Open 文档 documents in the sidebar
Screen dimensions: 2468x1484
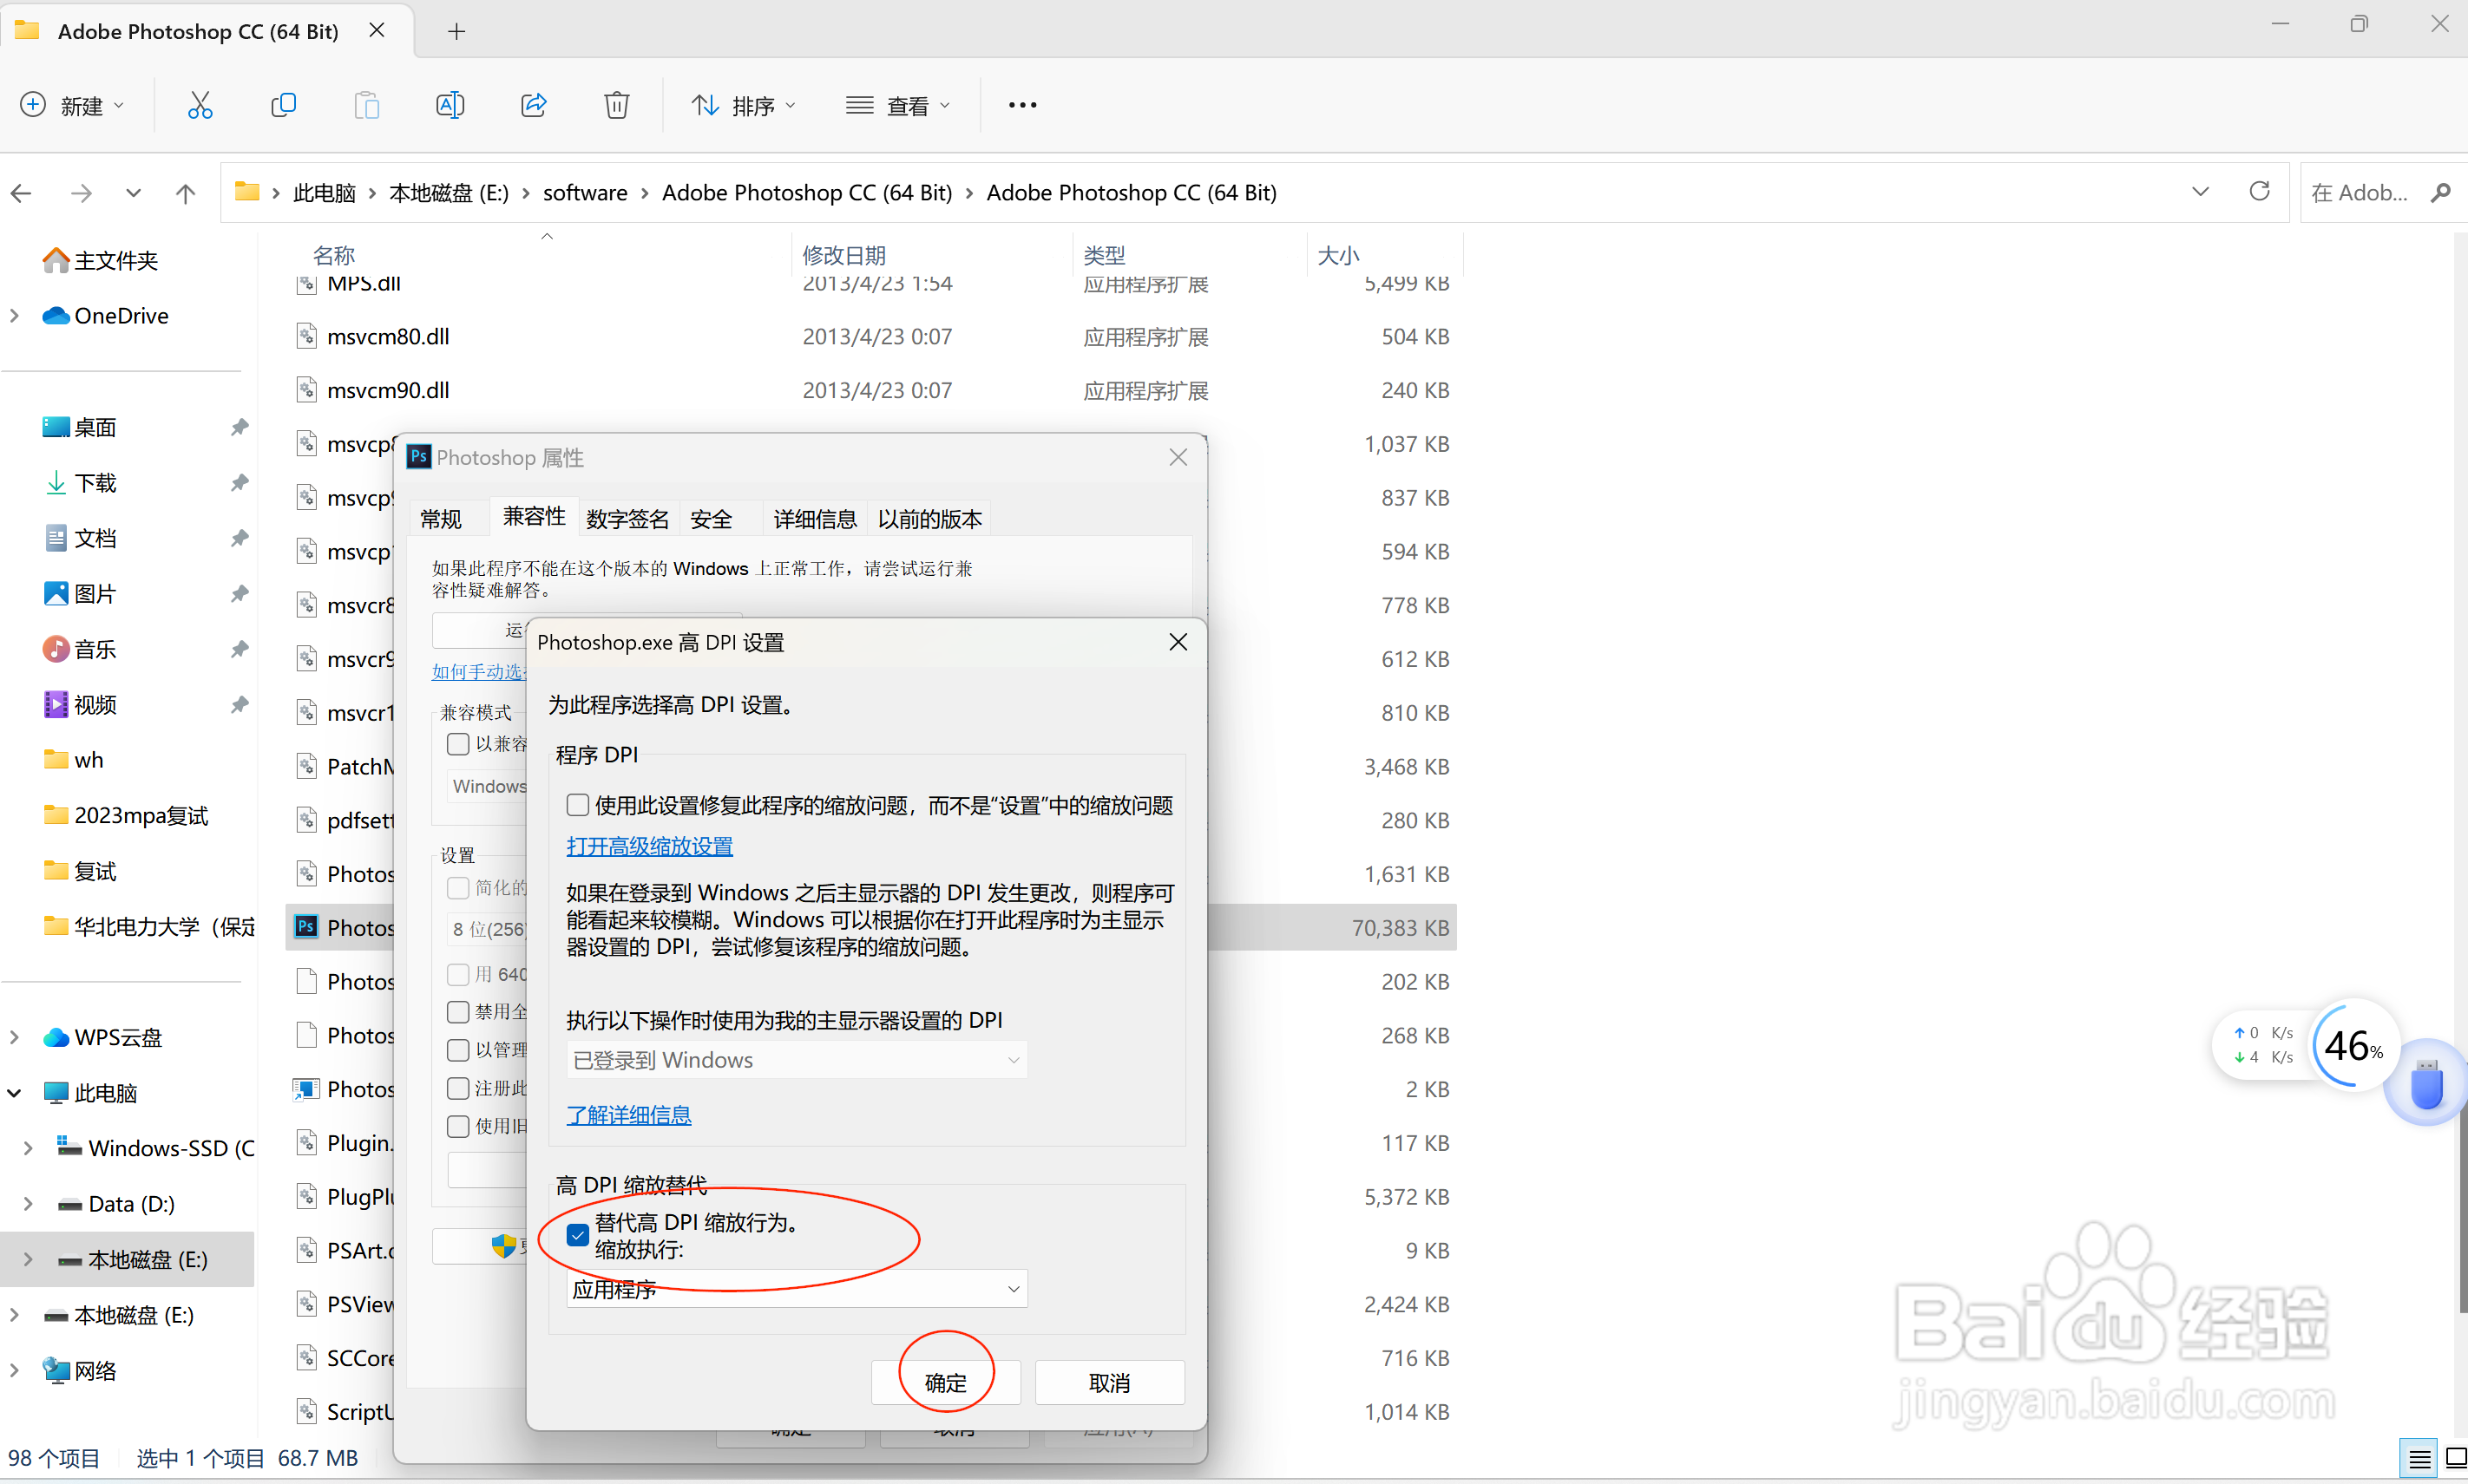[x=80, y=538]
